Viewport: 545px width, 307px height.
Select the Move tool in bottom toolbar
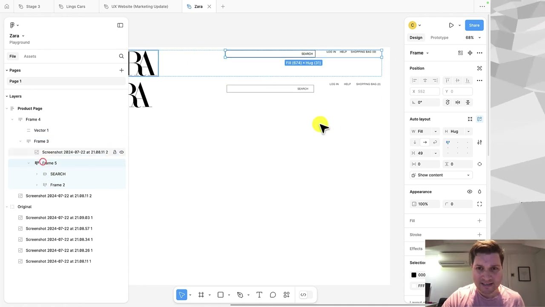182,295
